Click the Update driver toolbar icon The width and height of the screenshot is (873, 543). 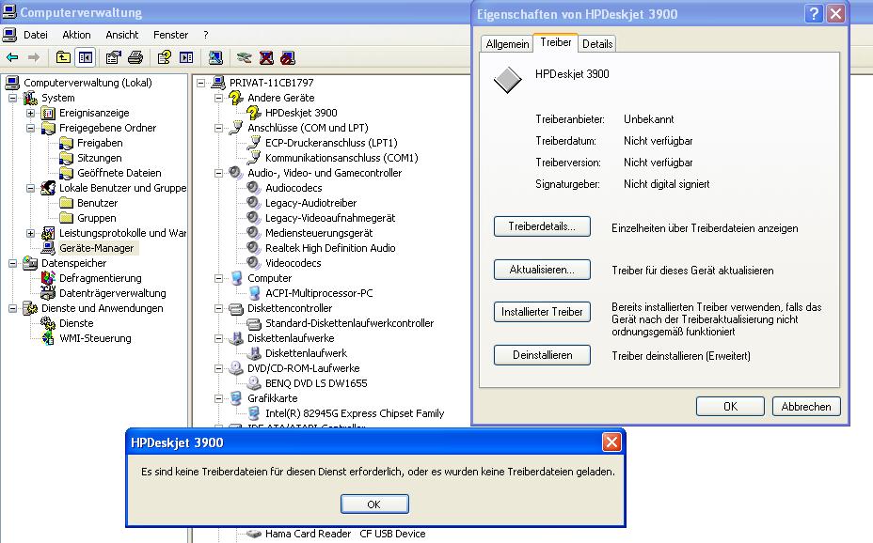(x=245, y=57)
